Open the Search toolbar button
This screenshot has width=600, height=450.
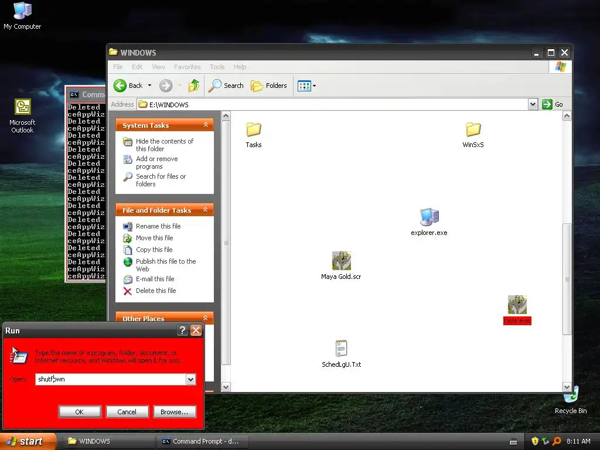tap(226, 86)
